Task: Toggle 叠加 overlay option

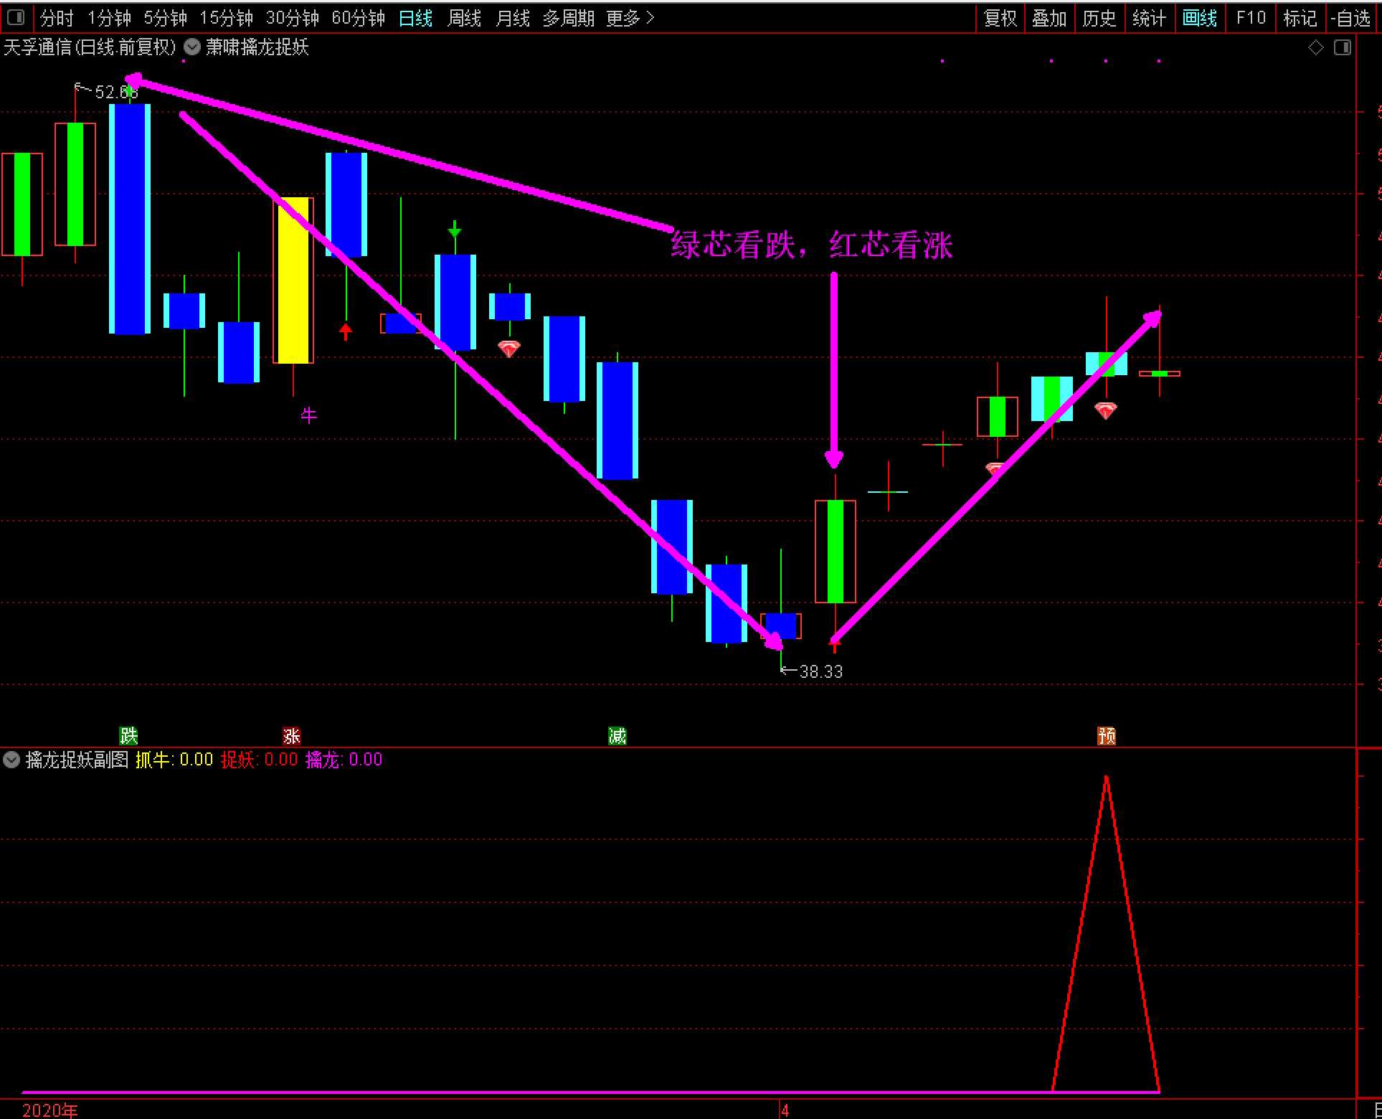Action: (1049, 18)
